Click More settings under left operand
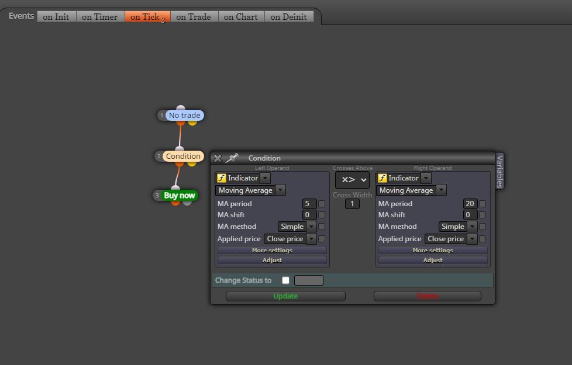Viewport: 572px width, 365px height. point(272,251)
